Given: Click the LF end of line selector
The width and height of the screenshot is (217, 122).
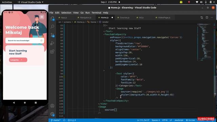Looking at the screenshot, I should pyautogui.click(x=171, y=120).
